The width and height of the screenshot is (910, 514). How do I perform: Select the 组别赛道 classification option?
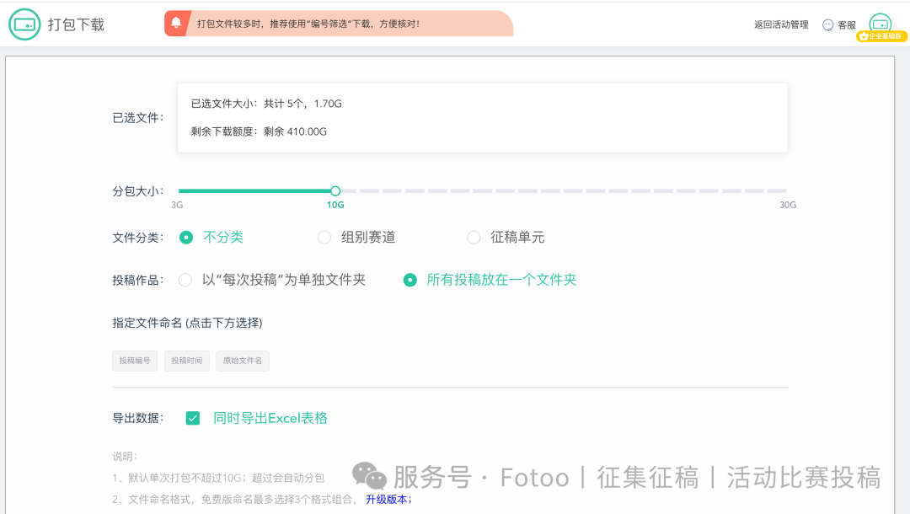(324, 238)
